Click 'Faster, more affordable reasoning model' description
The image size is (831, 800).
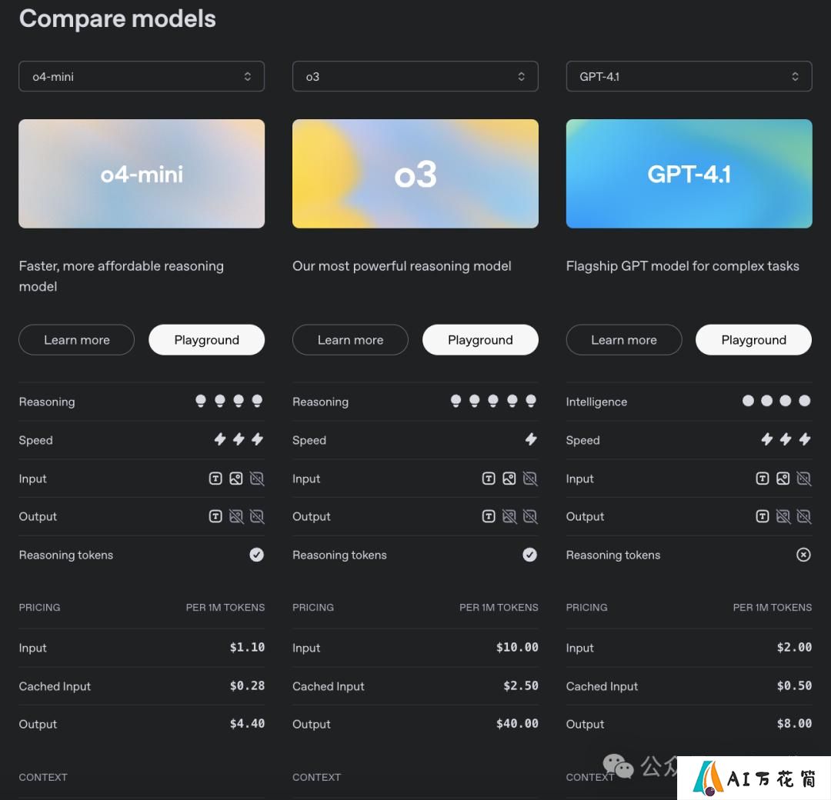pyautogui.click(x=122, y=276)
